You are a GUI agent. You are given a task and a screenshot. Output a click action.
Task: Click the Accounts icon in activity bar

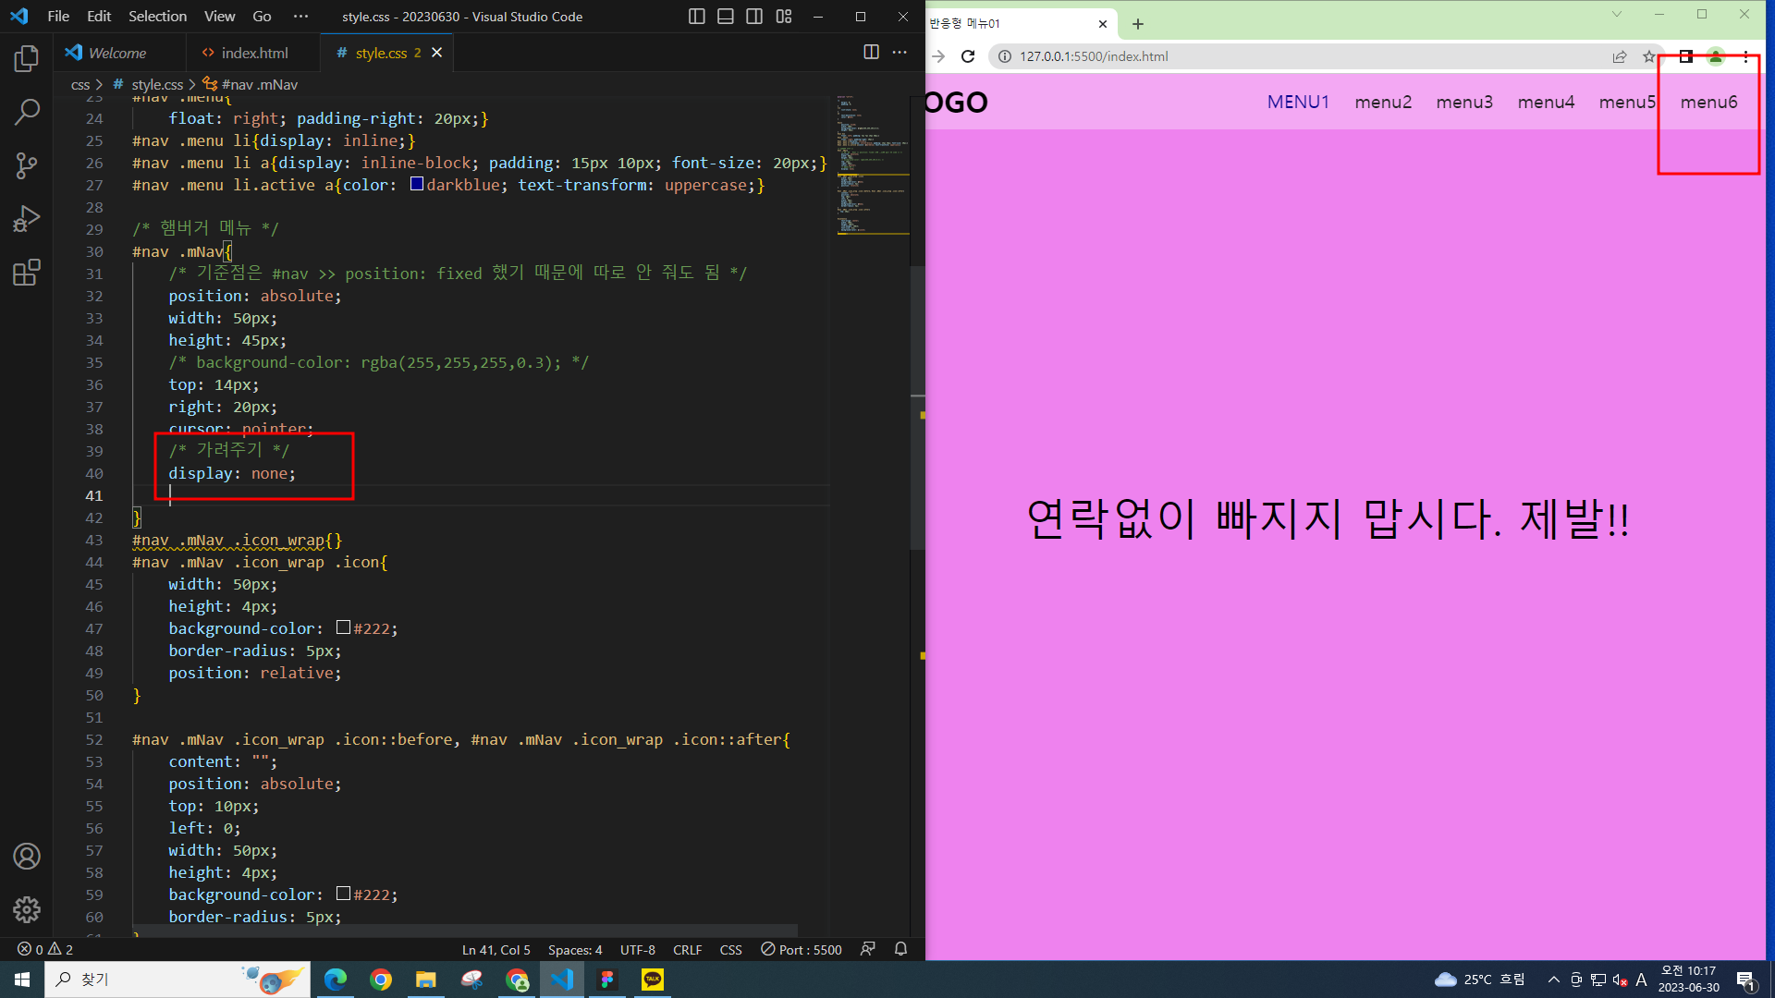point(27,857)
